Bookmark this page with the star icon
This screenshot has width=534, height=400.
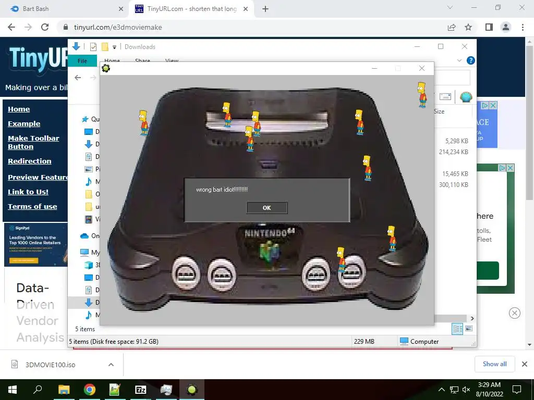coord(468,27)
